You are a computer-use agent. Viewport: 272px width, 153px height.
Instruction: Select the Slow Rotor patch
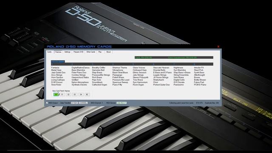[x=56, y=85]
